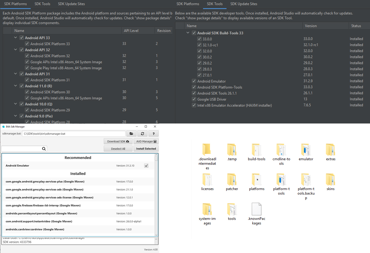The image size is (370, 253).
Task: Open SDK Update Sites tab above the Build-Tools list
Action: (x=244, y=4)
